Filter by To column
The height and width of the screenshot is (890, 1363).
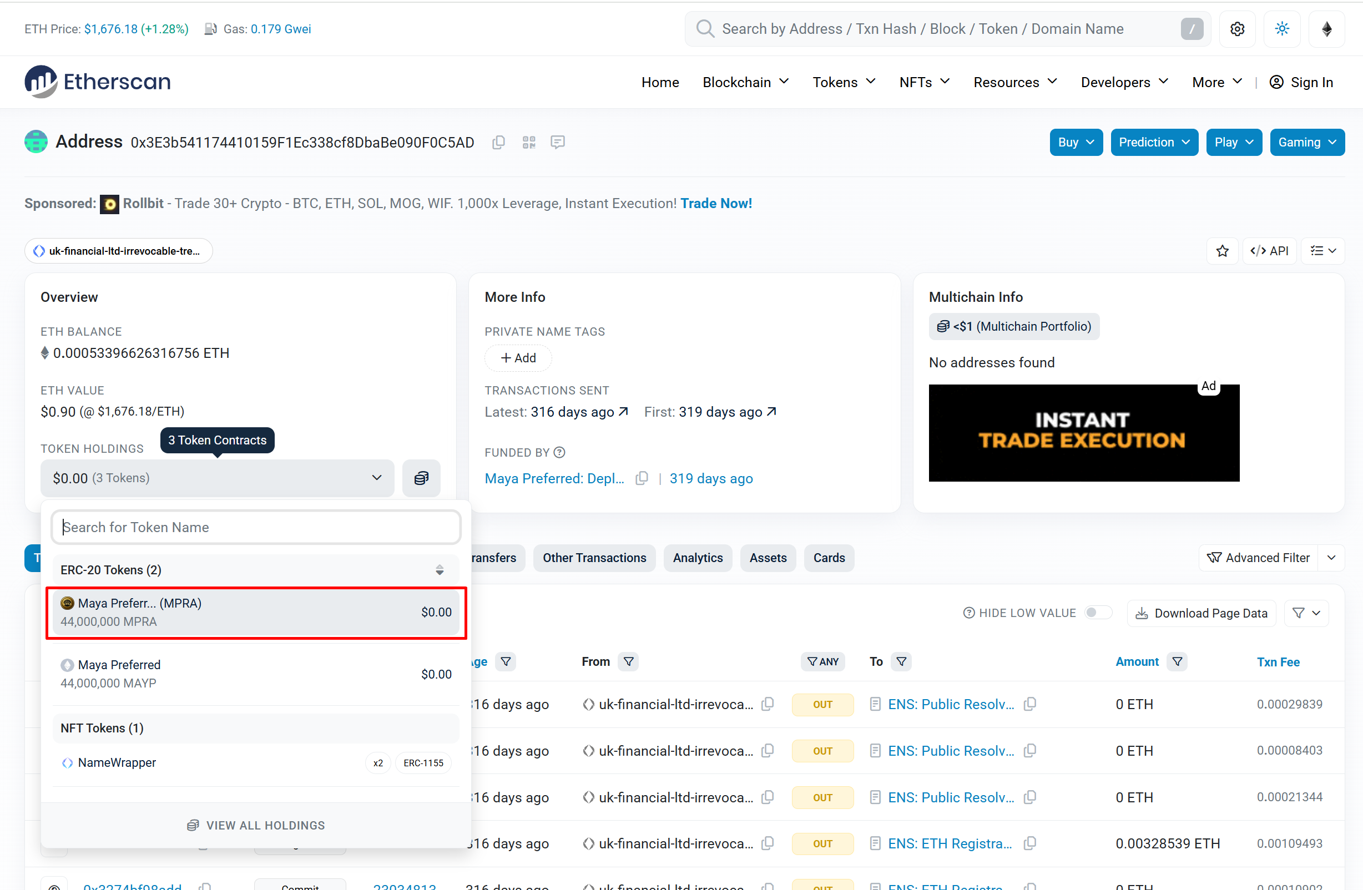click(x=901, y=661)
